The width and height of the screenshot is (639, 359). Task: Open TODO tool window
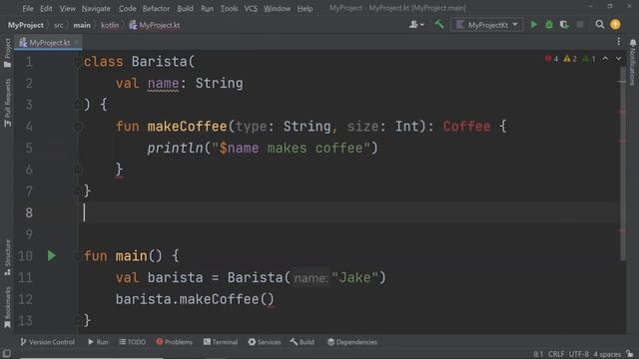pyautogui.click(x=132, y=342)
